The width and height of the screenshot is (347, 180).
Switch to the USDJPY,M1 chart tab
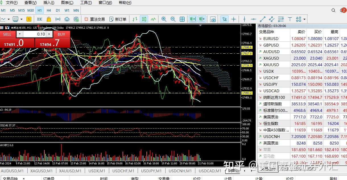[x=151, y=171]
